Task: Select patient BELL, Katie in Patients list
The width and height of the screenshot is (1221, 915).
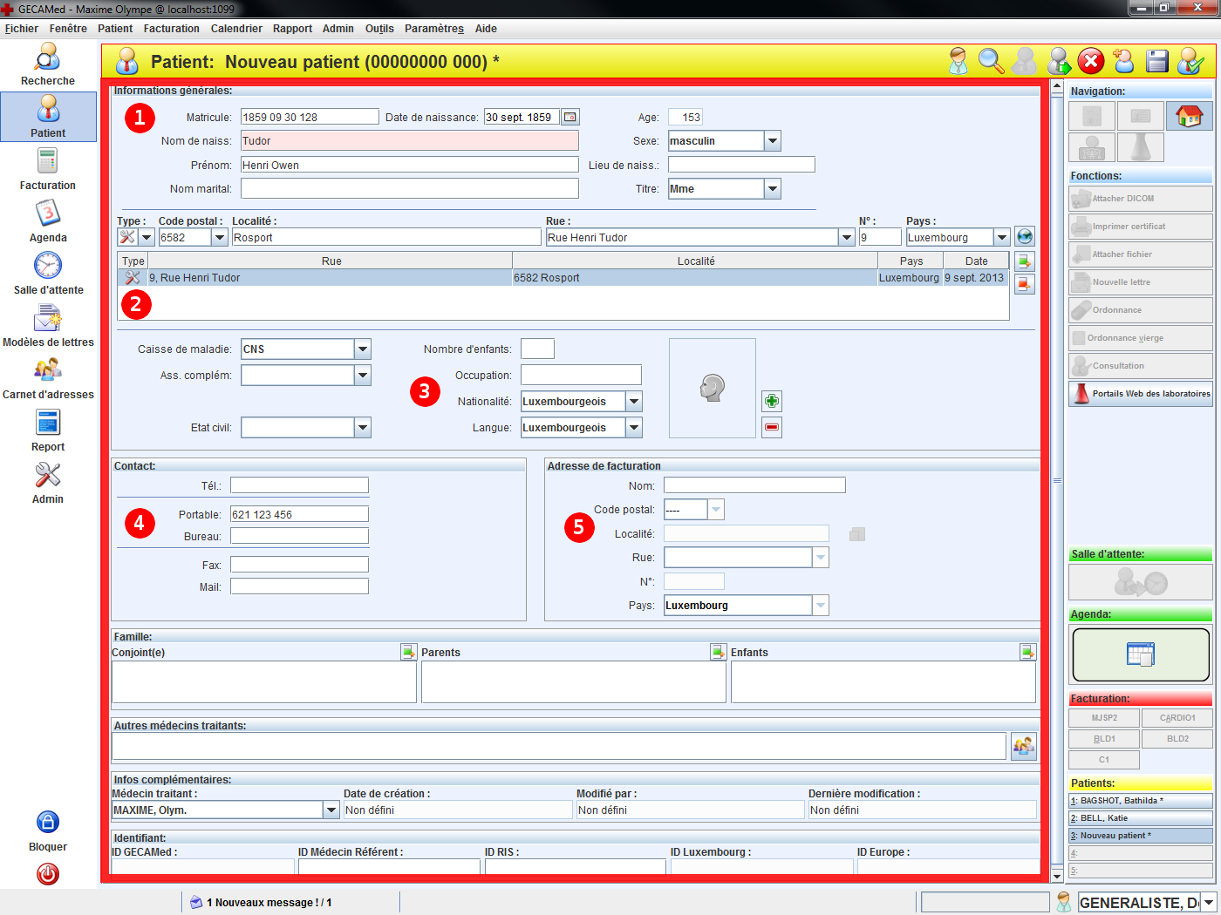Action: pos(1141,818)
